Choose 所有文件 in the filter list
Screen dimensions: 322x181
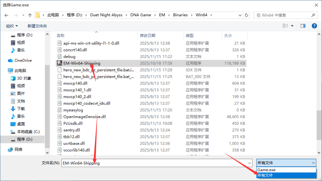point(265,175)
